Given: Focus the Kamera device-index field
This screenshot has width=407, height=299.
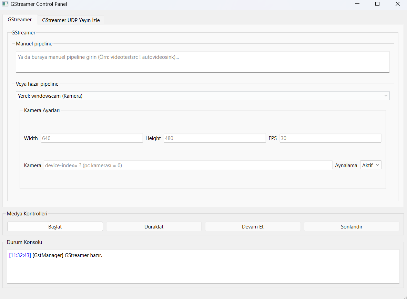Looking at the screenshot, I should (188, 165).
